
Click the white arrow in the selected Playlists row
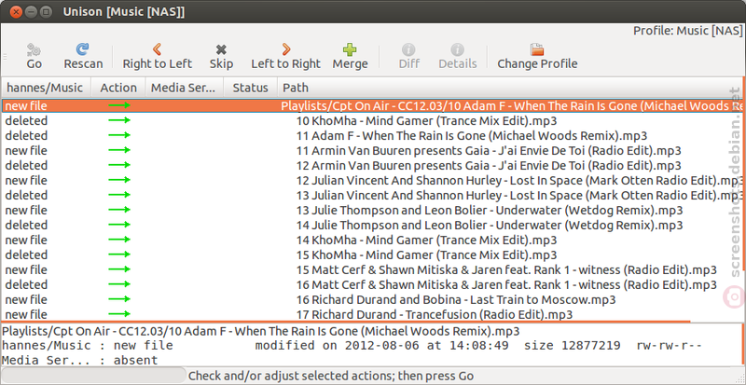click(119, 105)
